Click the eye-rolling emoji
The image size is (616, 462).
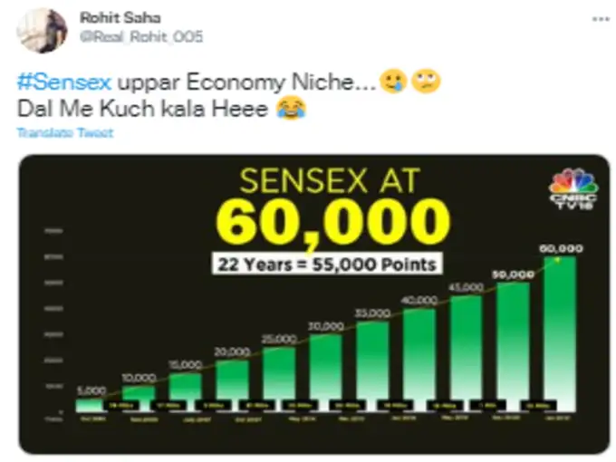coord(424,83)
